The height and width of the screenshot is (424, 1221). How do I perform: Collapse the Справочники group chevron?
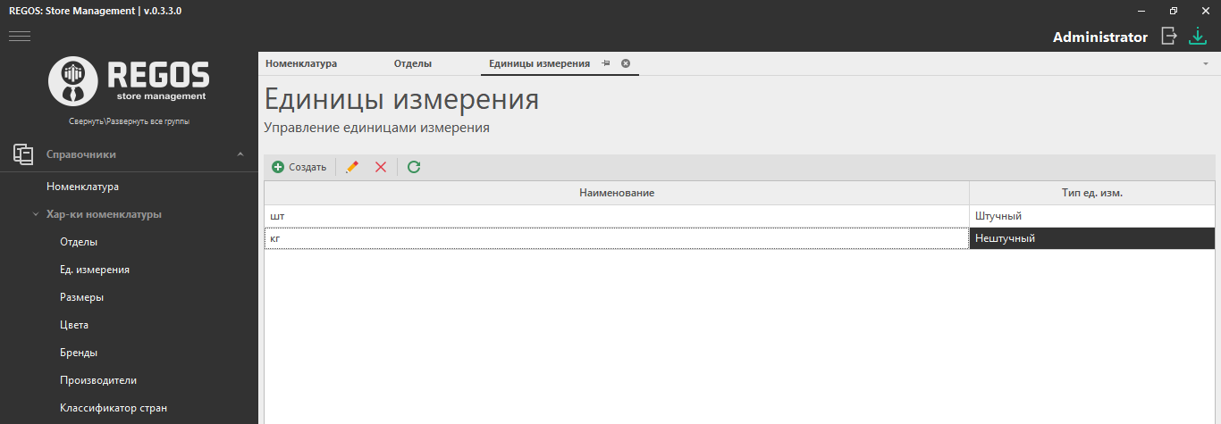click(240, 154)
